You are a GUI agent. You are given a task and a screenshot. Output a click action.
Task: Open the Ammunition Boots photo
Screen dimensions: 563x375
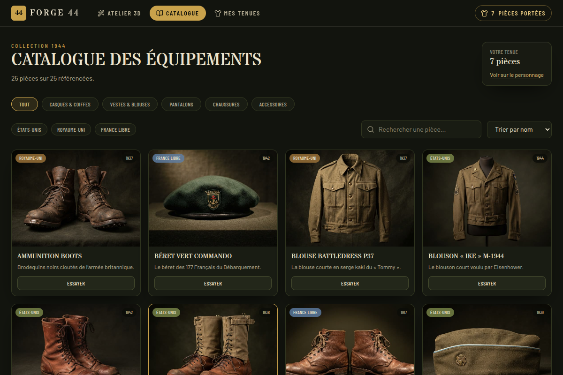76,198
